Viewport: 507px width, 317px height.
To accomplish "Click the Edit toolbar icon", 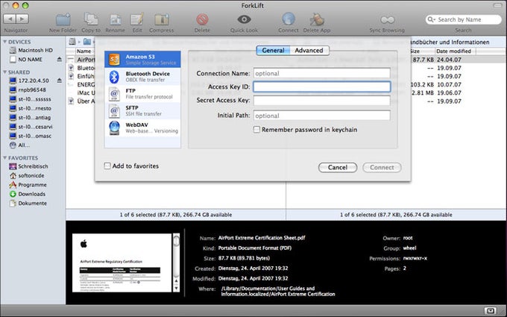I will (137, 19).
